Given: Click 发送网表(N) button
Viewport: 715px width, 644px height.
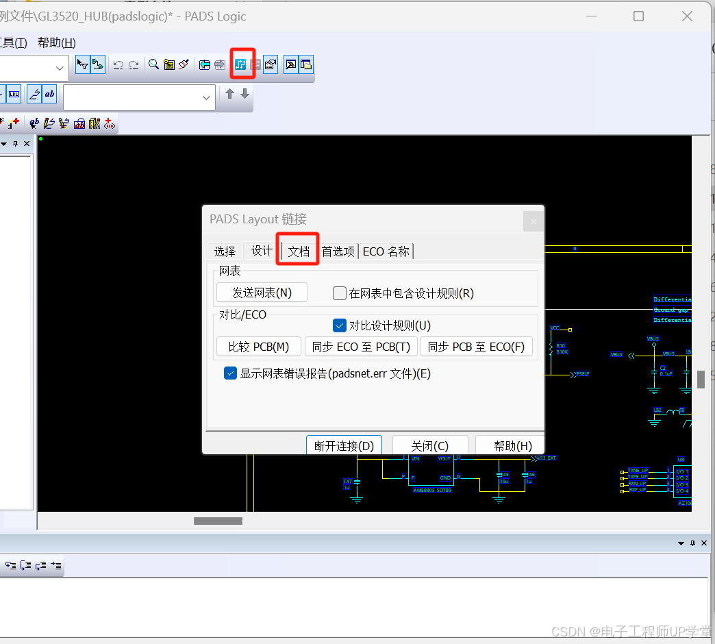Looking at the screenshot, I should point(262,293).
